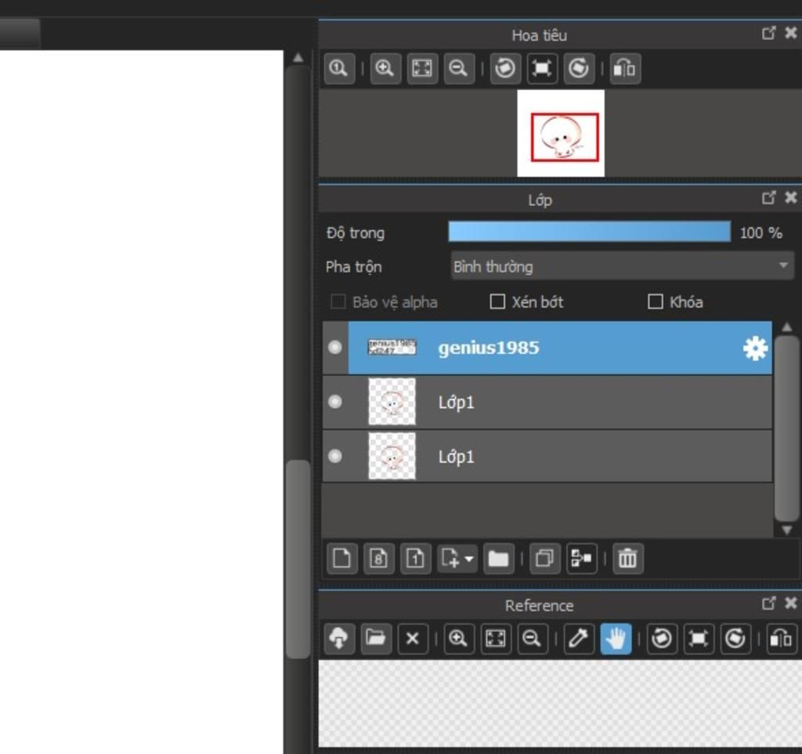Create a new layer folder
802x754 pixels.
pyautogui.click(x=498, y=558)
